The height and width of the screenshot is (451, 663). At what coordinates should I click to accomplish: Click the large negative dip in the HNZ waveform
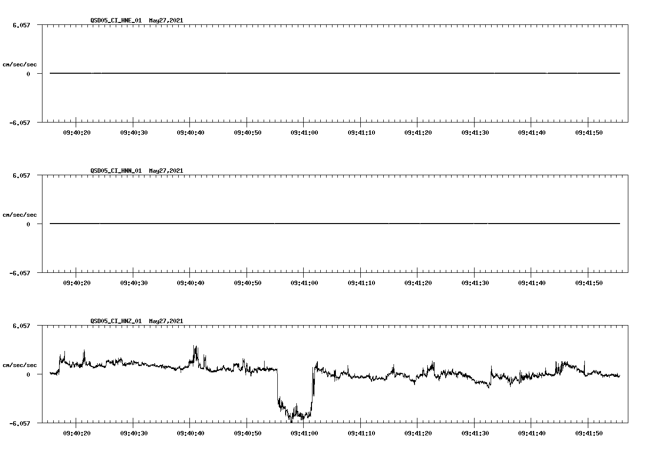[293, 415]
